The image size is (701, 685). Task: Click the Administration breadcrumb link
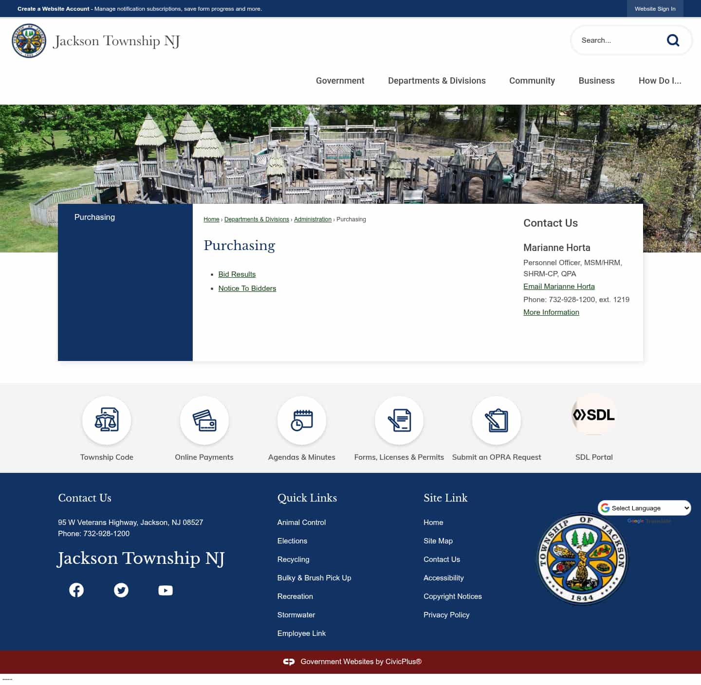[x=313, y=219]
